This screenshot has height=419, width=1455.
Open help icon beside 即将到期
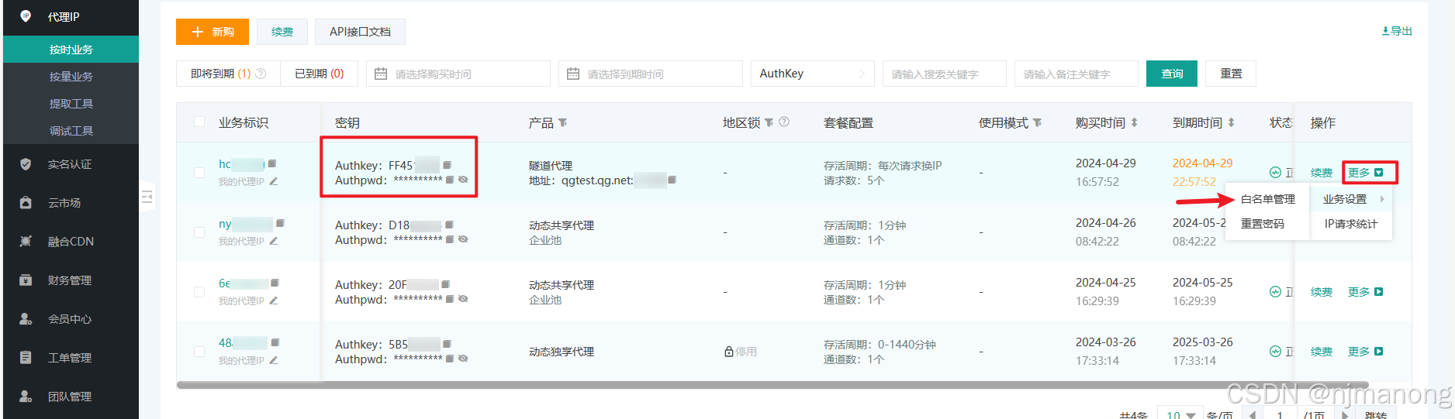coord(261,74)
